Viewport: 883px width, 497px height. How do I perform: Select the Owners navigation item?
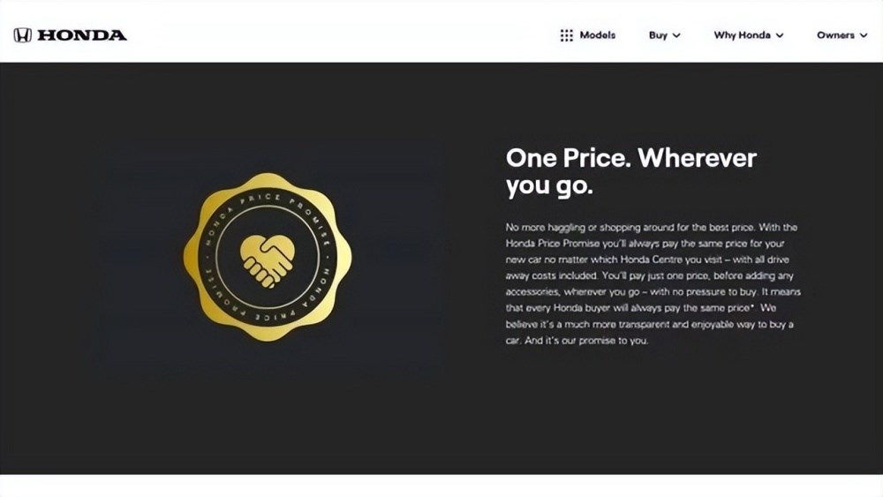pos(834,35)
